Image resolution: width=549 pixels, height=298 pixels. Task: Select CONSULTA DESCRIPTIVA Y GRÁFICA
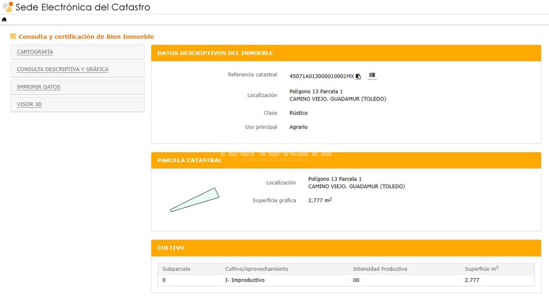pyautogui.click(x=63, y=69)
